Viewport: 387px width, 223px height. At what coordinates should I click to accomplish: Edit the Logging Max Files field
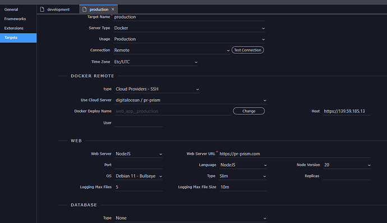139,187
